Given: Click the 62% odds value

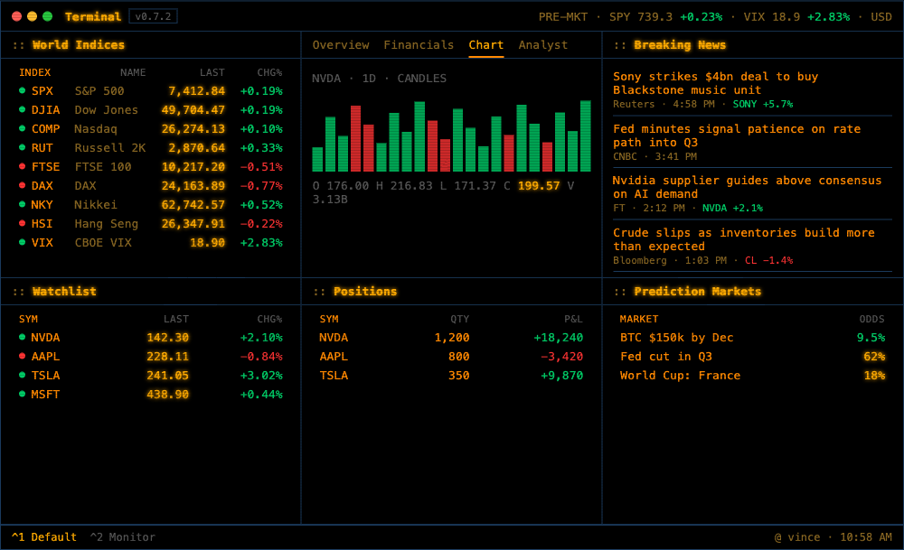Looking at the screenshot, I should [874, 357].
